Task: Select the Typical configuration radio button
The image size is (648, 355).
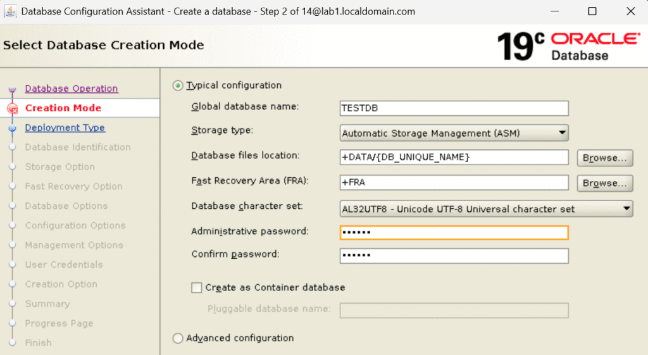Action: [178, 85]
